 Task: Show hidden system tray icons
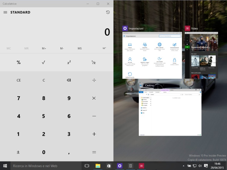[184, 166]
